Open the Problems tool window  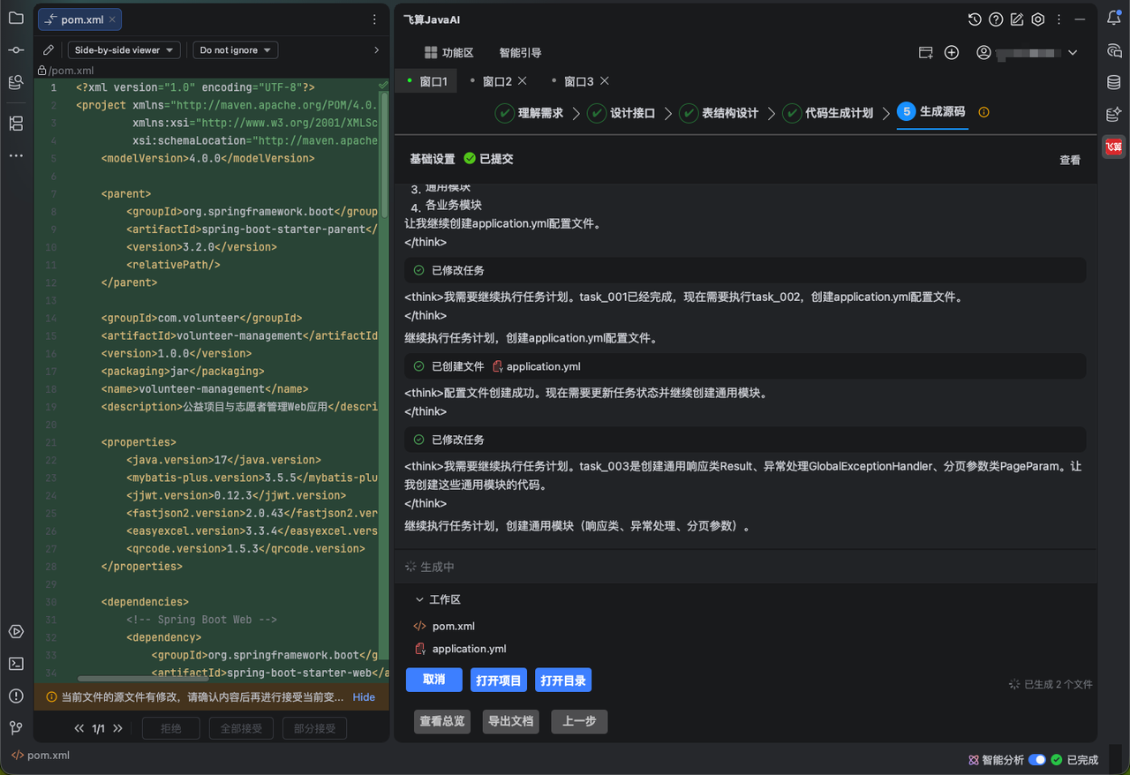(16, 696)
